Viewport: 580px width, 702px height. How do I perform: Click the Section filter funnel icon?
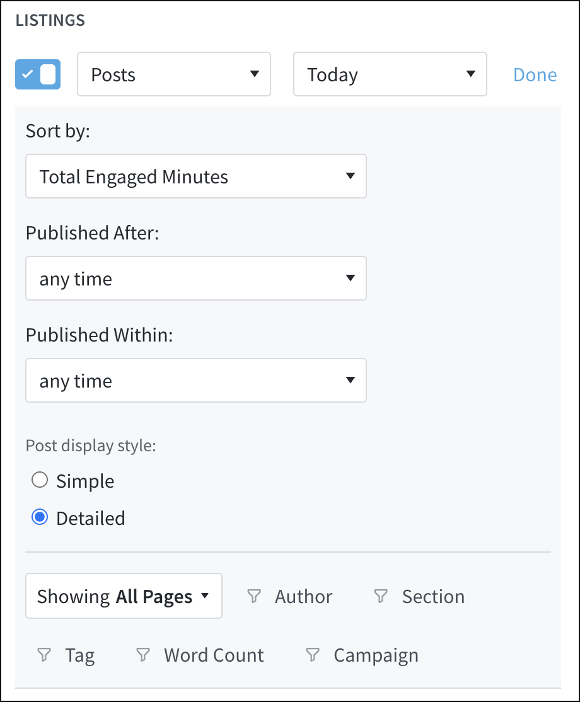tap(381, 596)
